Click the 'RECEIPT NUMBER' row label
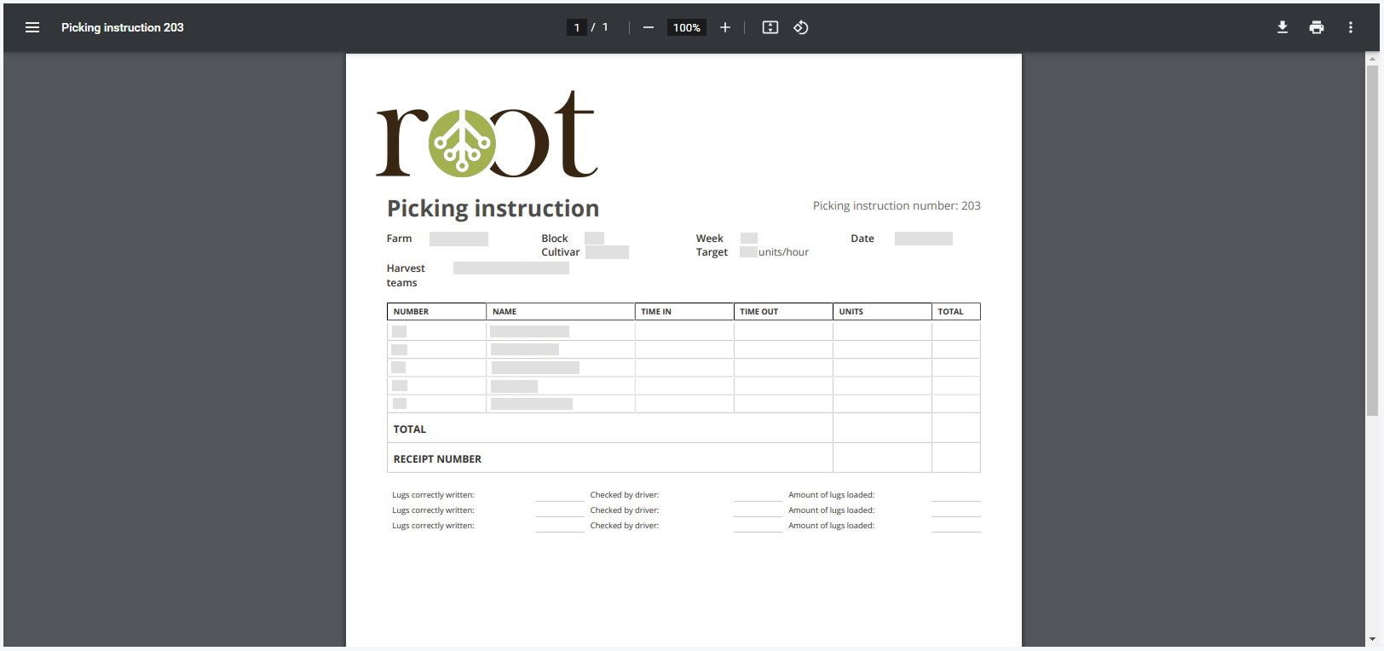The width and height of the screenshot is (1384, 651). coord(437,459)
